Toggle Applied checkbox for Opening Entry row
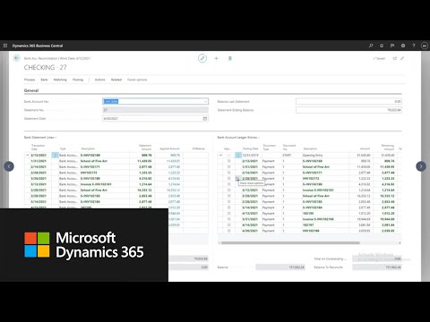The height and width of the screenshot is (322, 430). click(229, 155)
